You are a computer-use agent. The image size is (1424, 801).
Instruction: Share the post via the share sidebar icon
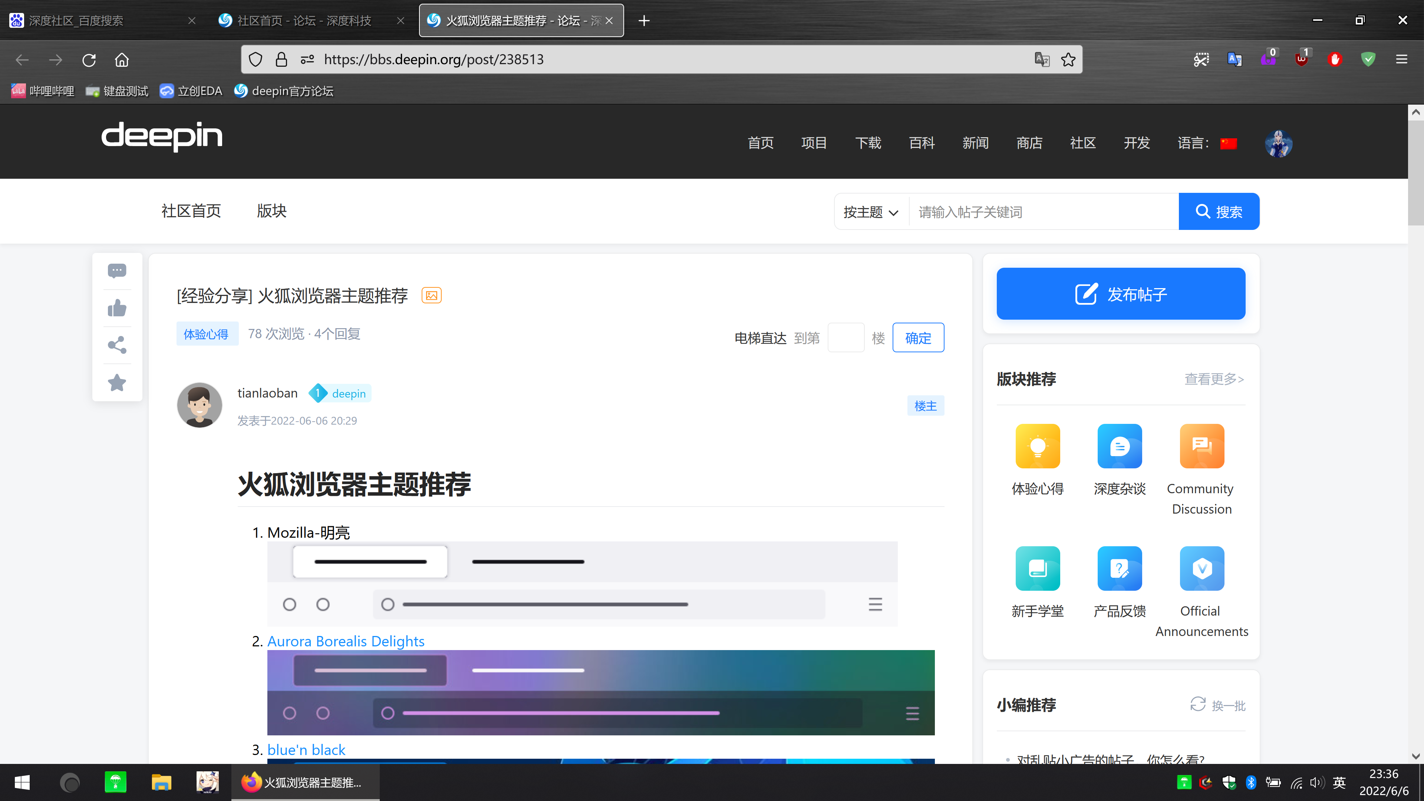(x=117, y=345)
